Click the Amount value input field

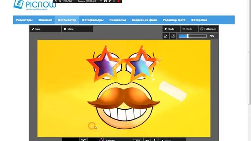click(x=137, y=140)
